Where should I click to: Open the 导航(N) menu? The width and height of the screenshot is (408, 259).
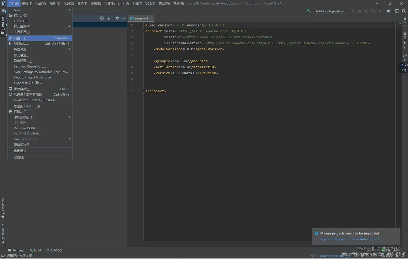55,4
